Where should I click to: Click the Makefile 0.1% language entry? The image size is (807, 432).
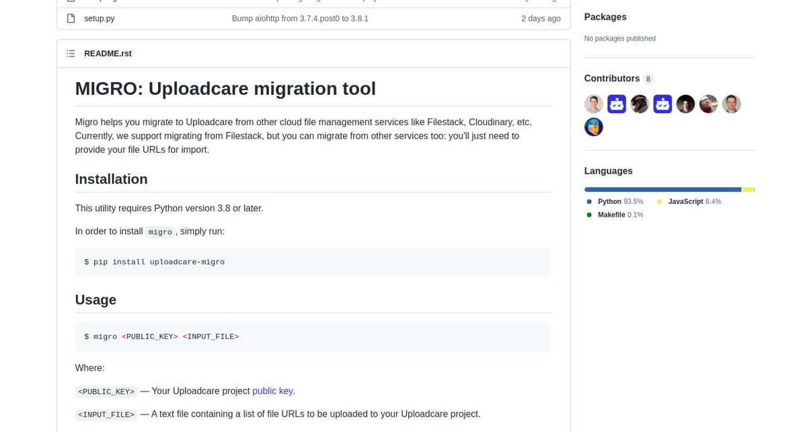(x=615, y=215)
